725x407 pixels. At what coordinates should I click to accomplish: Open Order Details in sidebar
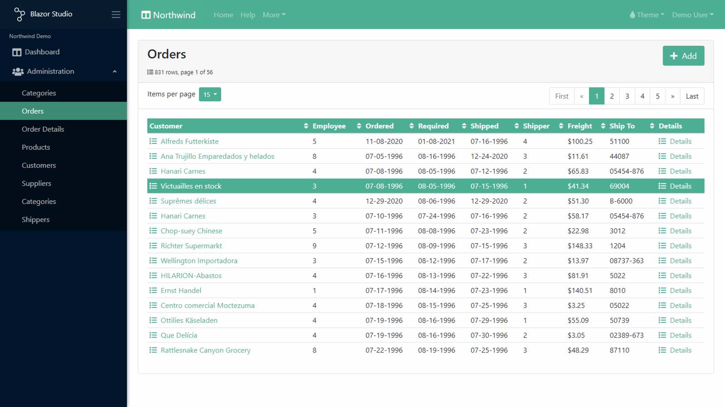pyautogui.click(x=43, y=129)
